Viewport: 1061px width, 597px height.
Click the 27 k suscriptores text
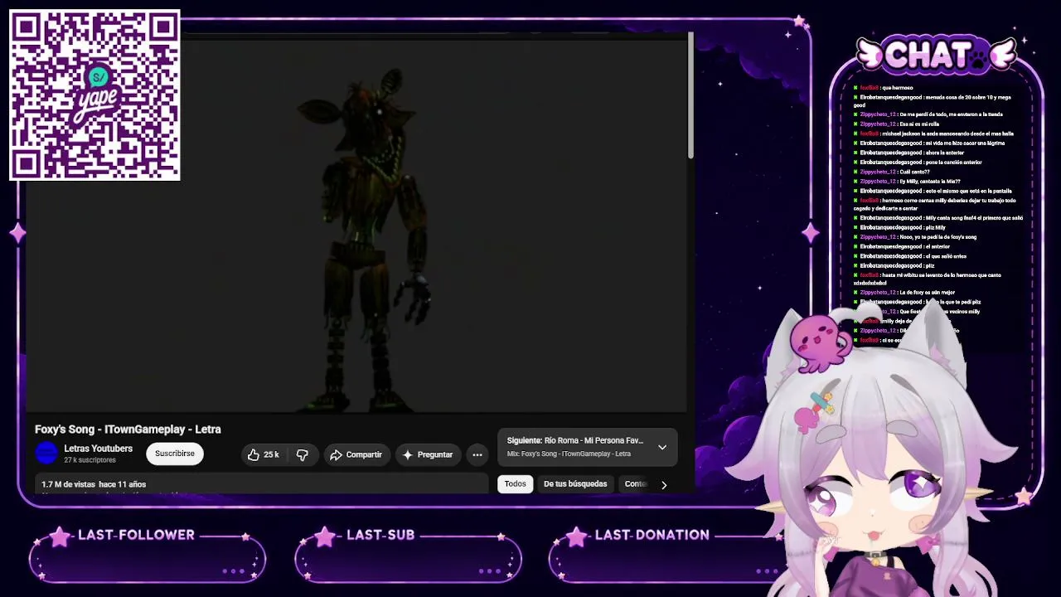click(x=90, y=460)
